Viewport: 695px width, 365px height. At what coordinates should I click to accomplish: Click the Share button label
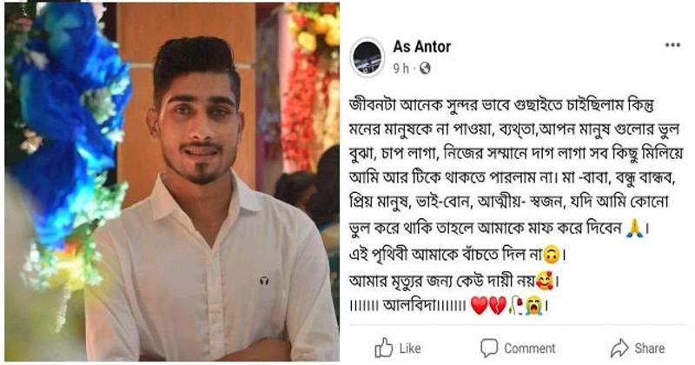[649, 348]
